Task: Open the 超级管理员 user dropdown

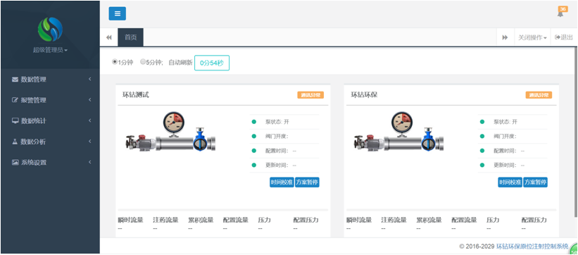Action: (50, 50)
